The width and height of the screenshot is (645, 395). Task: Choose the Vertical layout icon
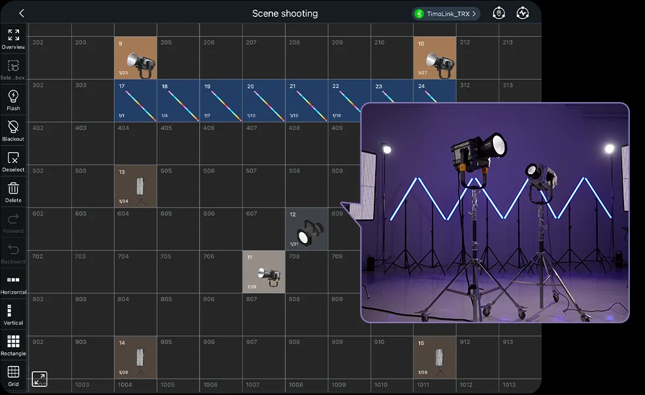(13, 314)
